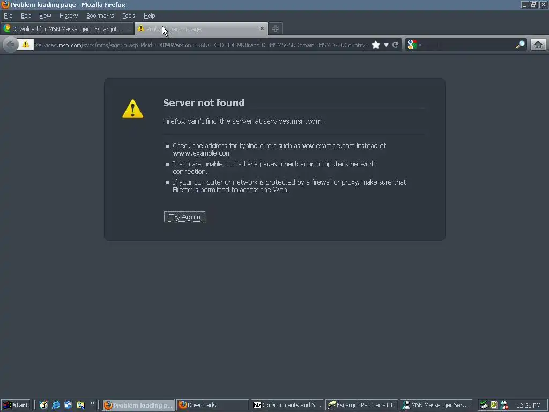Open the Windows Start menu
The width and height of the screenshot is (549, 412).
[x=16, y=405]
